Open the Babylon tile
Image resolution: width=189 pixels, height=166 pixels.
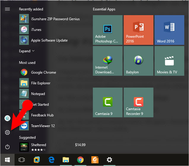tap(139, 61)
